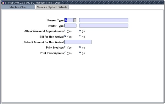Select No for Print Invoices
The image size is (165, 104).
tap(80, 47)
